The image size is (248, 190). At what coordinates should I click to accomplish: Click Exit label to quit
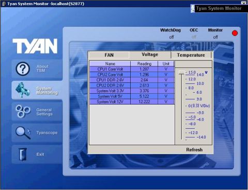click(x=40, y=154)
